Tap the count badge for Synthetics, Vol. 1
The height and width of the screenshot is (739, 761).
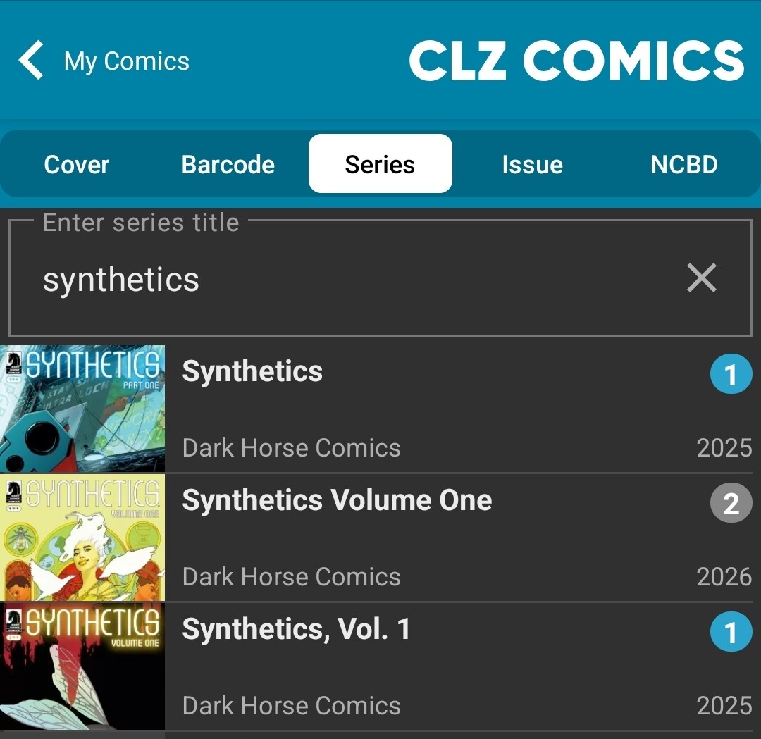tap(731, 632)
